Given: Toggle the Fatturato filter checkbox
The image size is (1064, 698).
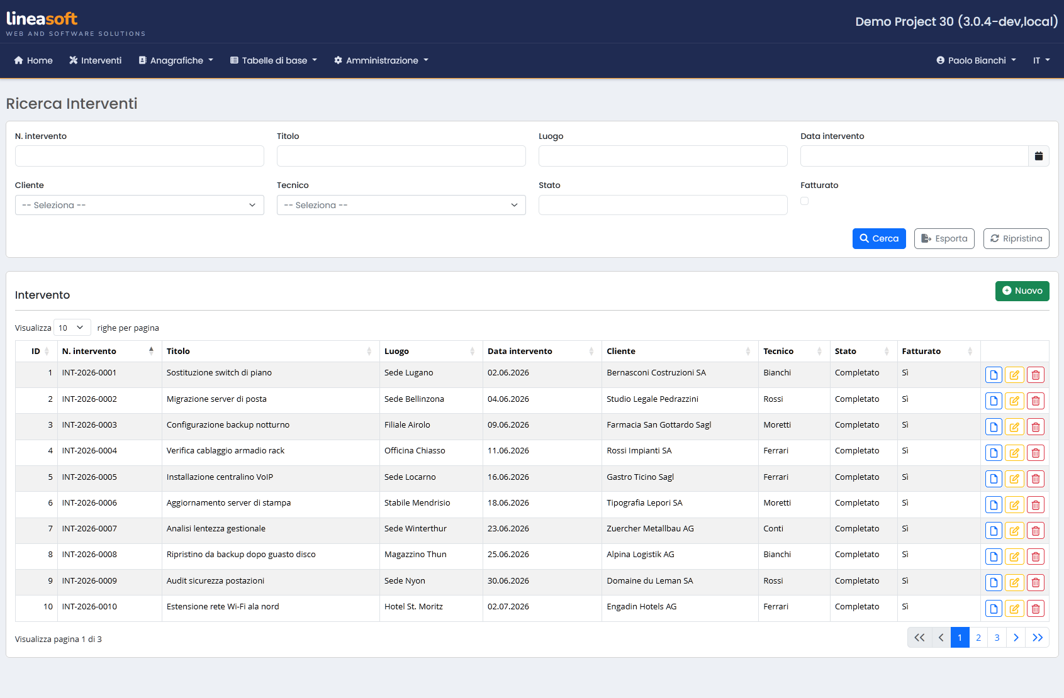Looking at the screenshot, I should [805, 201].
